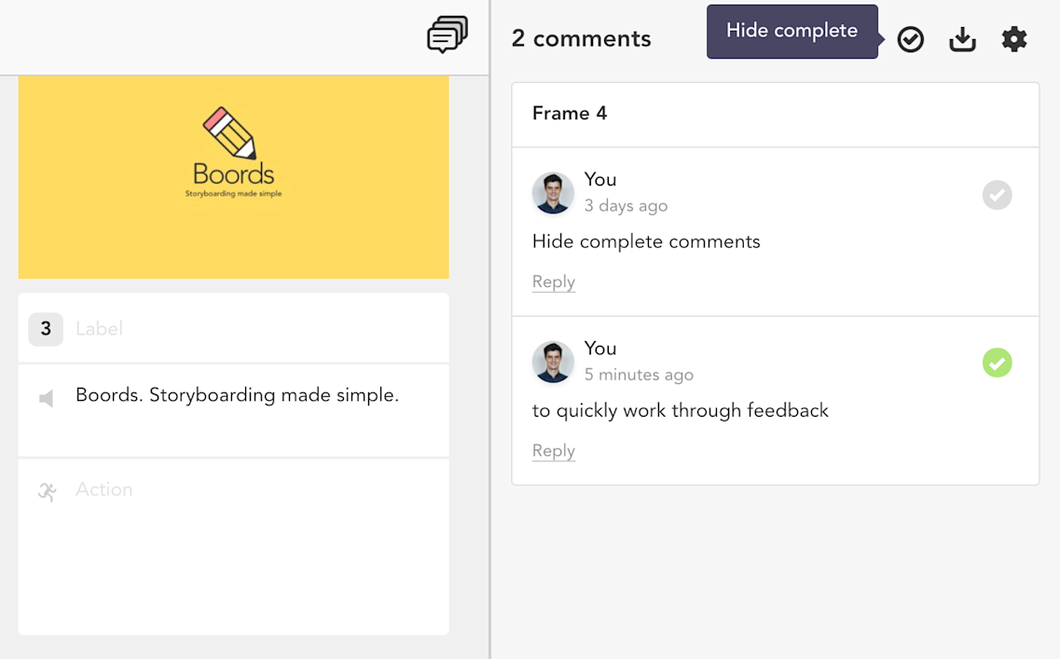Click the running figure action icon
The height and width of the screenshot is (659, 1060).
[x=47, y=491]
